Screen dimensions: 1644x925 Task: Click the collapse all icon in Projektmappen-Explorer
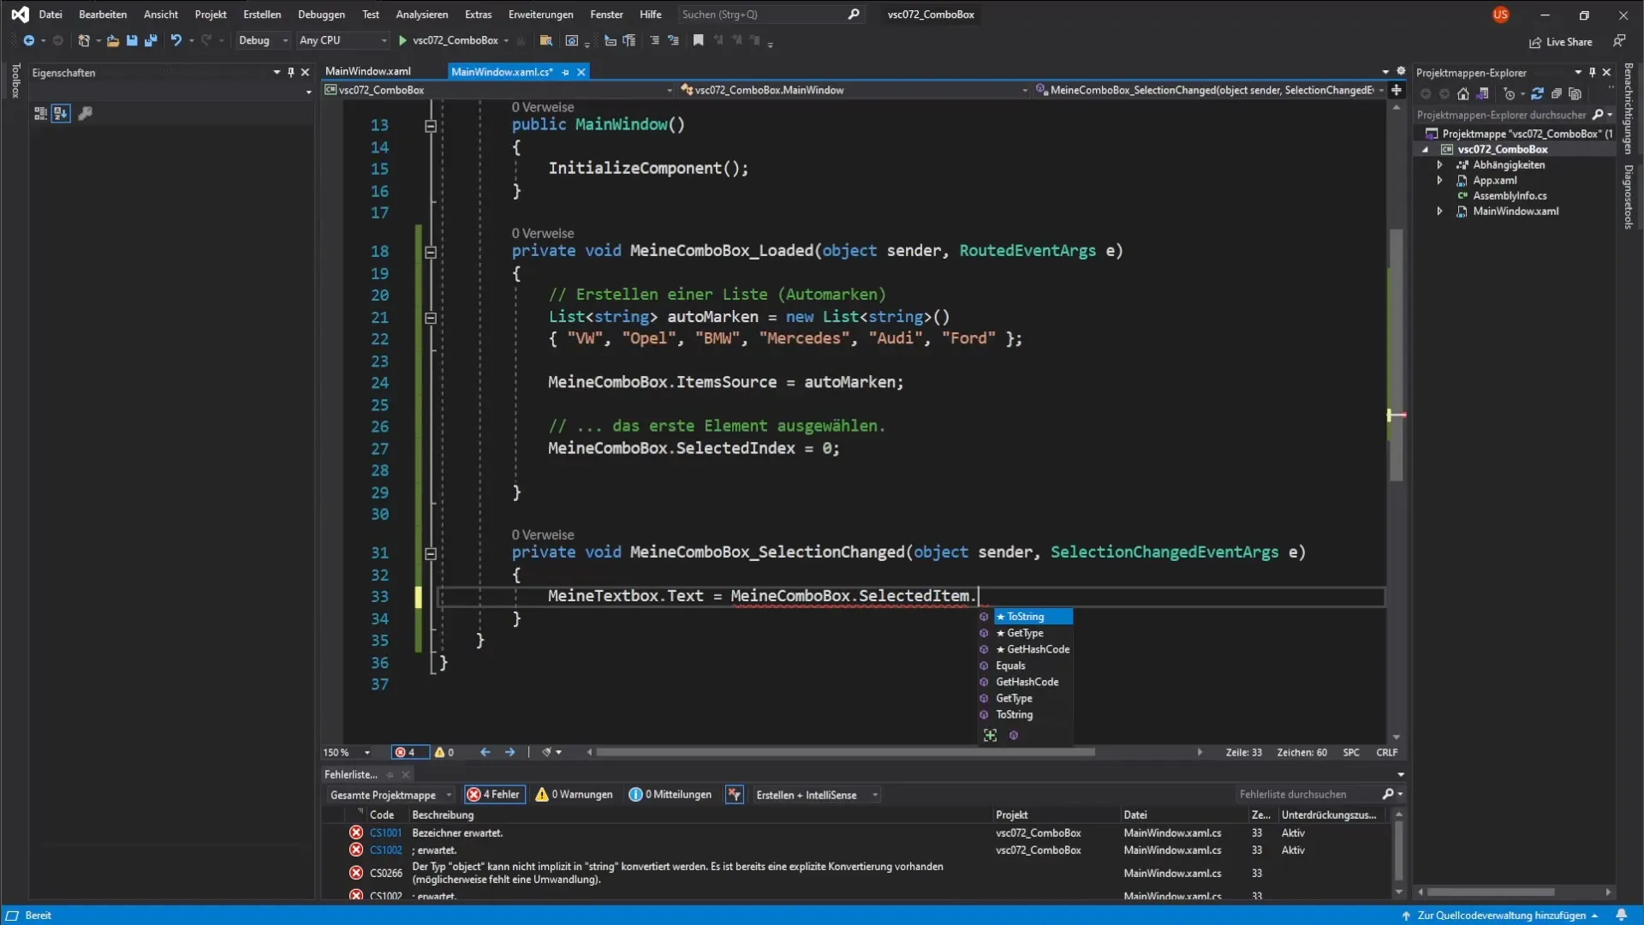[1557, 94]
